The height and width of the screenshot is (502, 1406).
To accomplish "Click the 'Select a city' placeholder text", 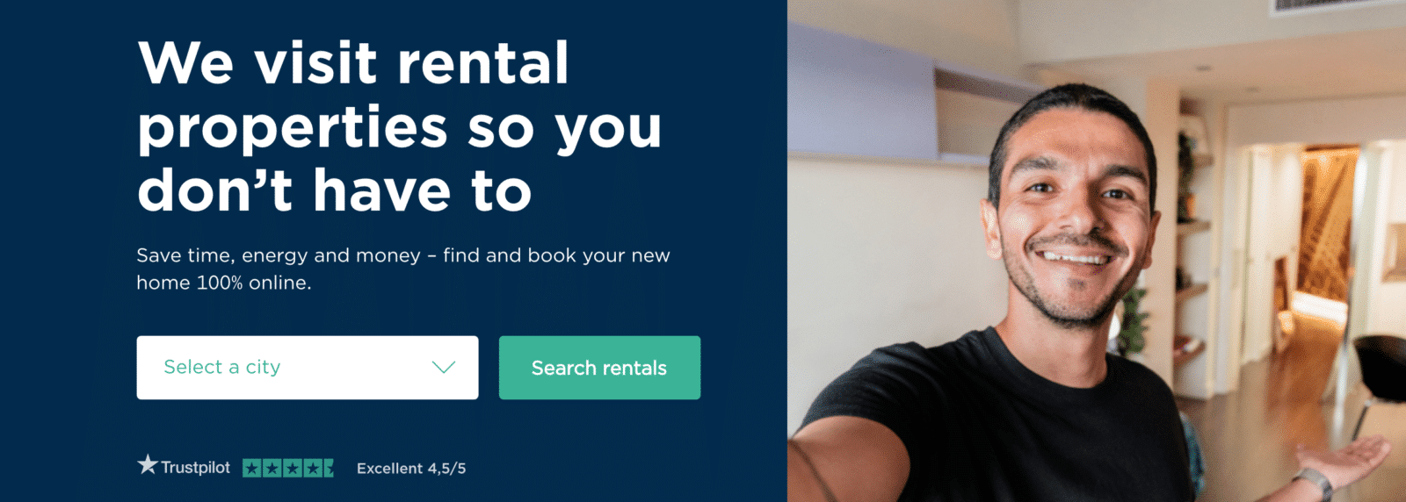I will tap(222, 367).
